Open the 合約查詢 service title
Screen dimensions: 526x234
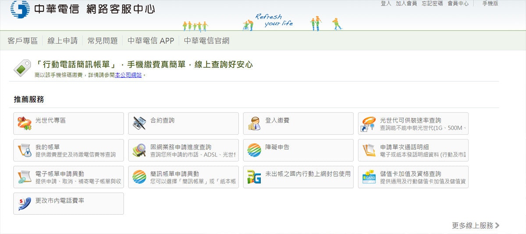[162, 120]
